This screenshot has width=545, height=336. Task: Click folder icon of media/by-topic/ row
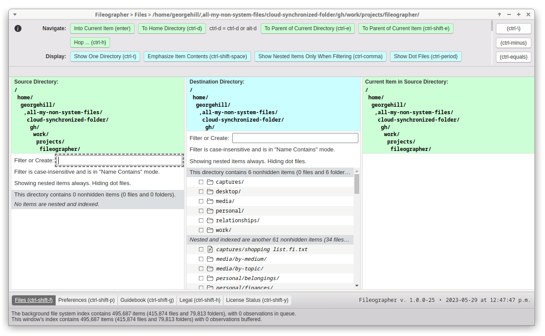[x=210, y=269]
